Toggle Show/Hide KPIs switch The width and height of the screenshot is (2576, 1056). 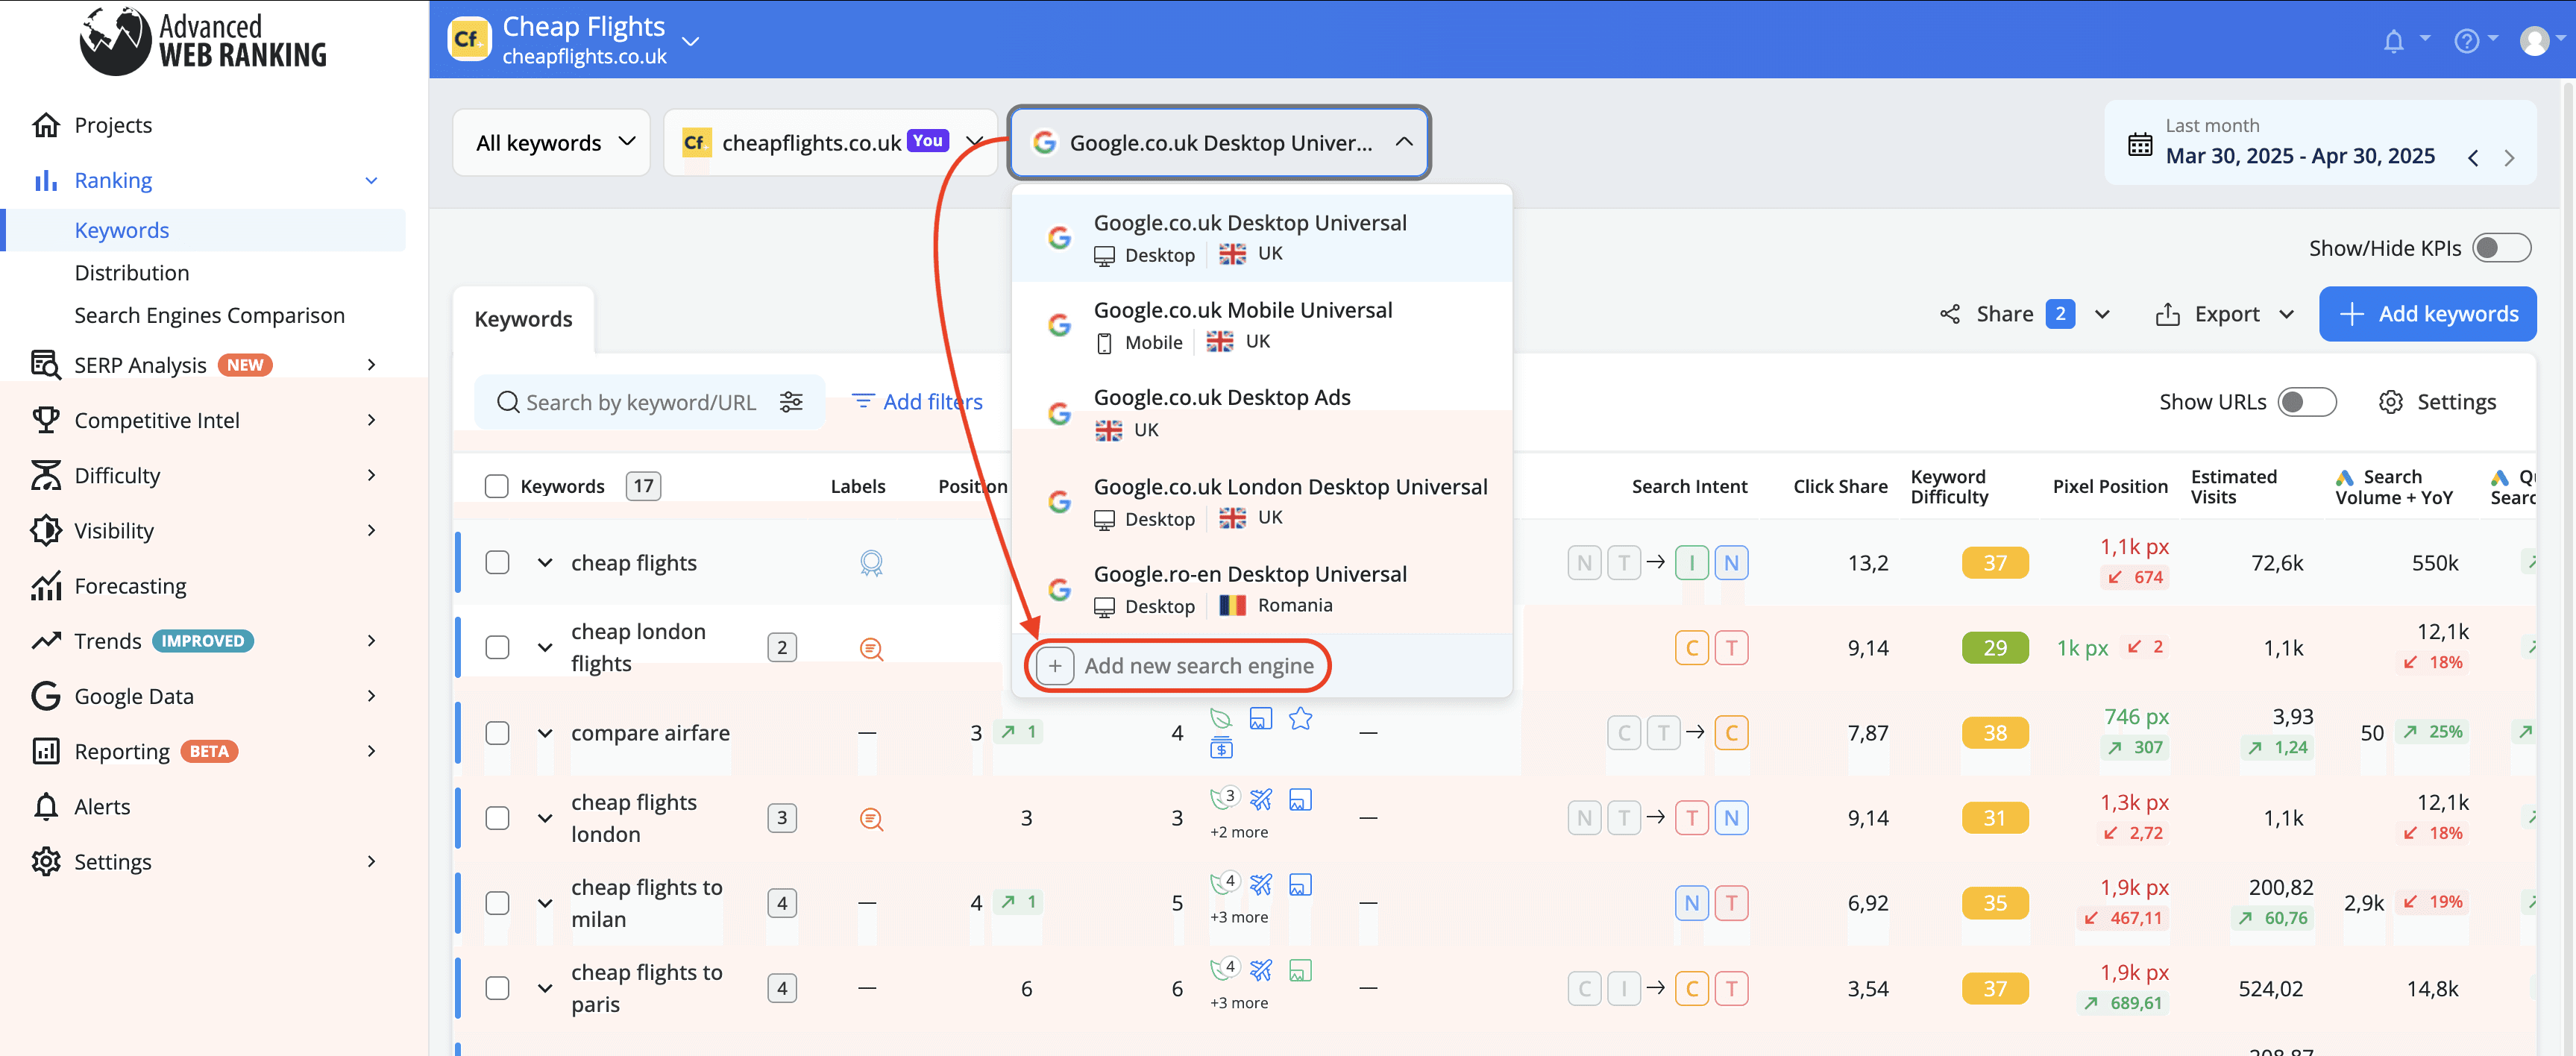pyautogui.click(x=2501, y=248)
